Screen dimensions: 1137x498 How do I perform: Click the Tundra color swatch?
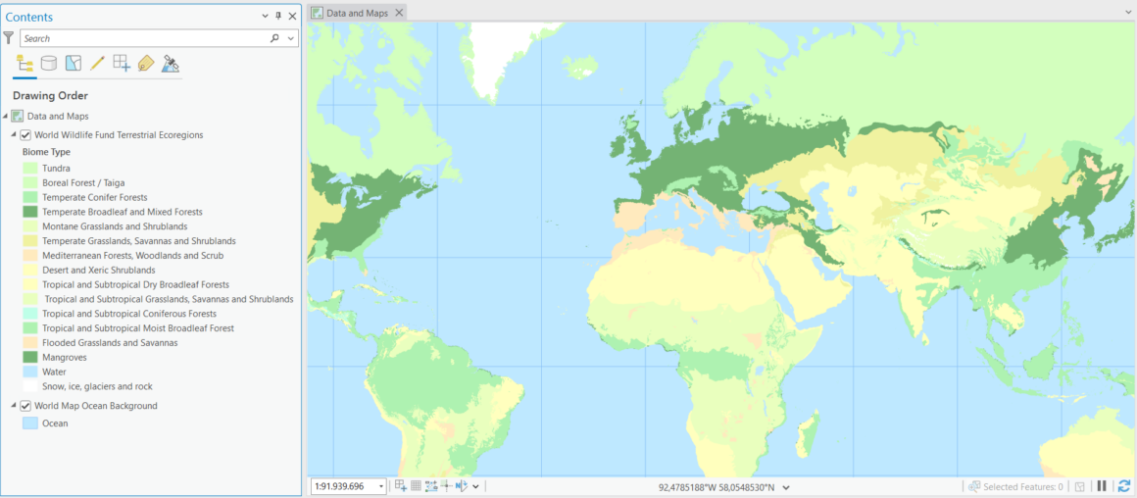coord(29,169)
